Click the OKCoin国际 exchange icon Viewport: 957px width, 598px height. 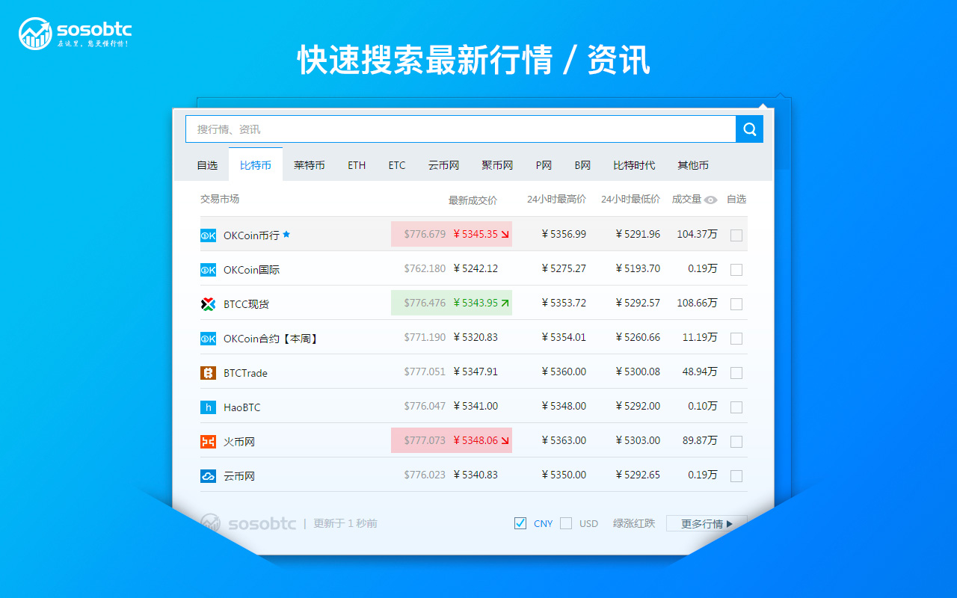click(x=208, y=270)
